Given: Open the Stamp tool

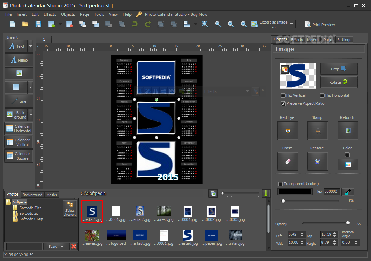Looking at the screenshot, I should (x=318, y=131).
